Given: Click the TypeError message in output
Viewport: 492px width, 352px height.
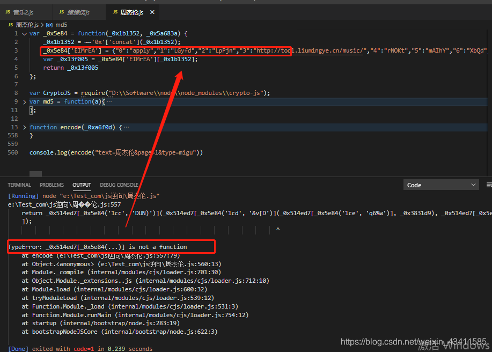Looking at the screenshot, I should point(98,247).
